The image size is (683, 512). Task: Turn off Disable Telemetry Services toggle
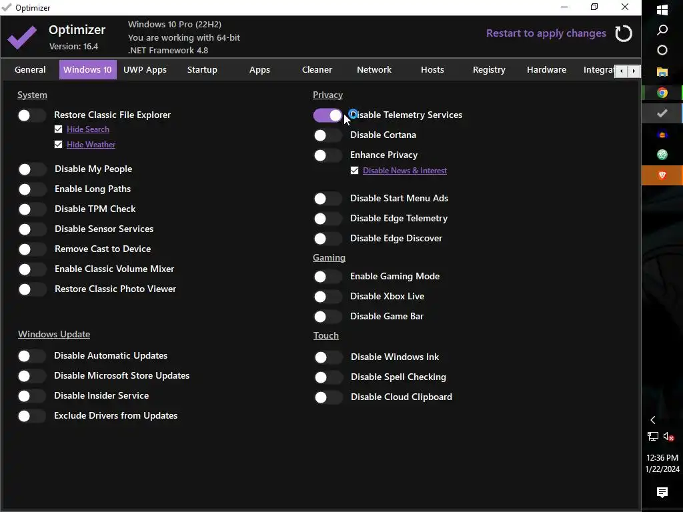(327, 115)
